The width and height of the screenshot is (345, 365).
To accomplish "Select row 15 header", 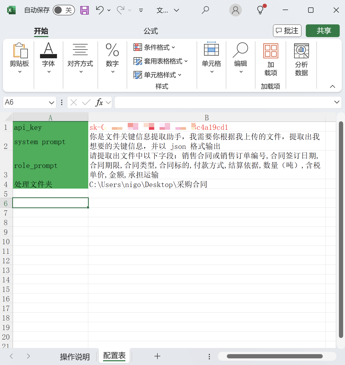I will click(x=6, y=289).
